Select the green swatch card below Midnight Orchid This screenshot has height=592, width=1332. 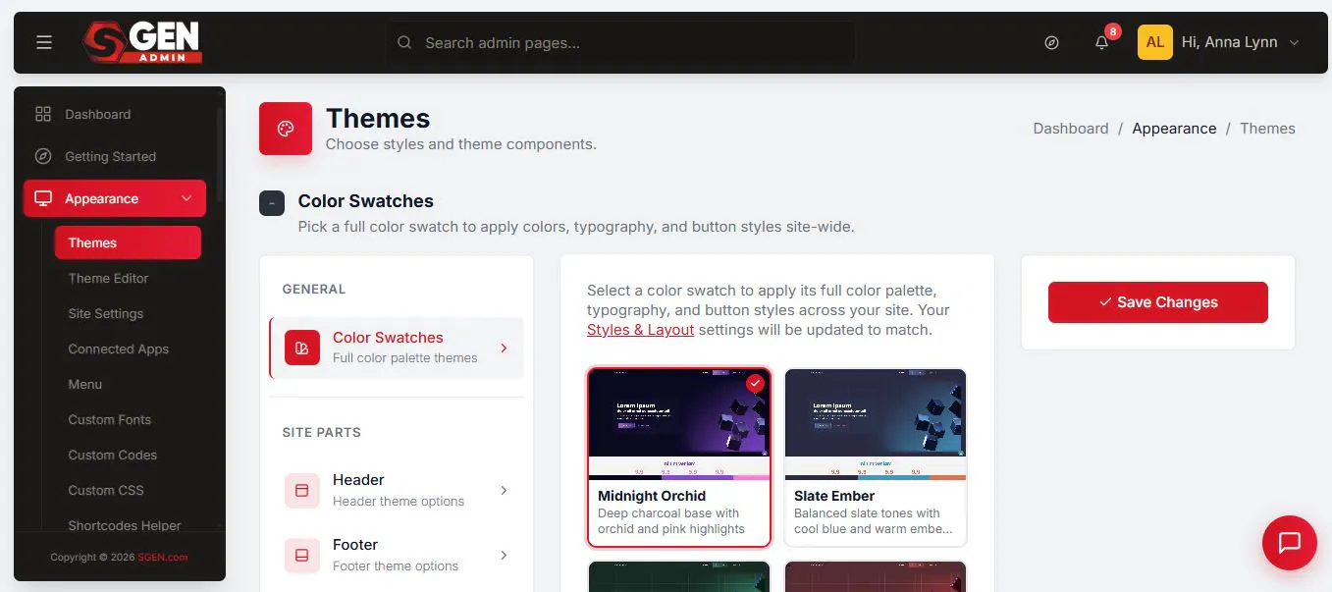point(679,576)
